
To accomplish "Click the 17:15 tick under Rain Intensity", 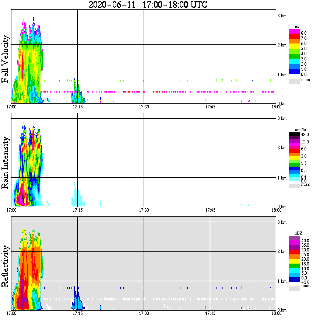I will click(x=77, y=210).
